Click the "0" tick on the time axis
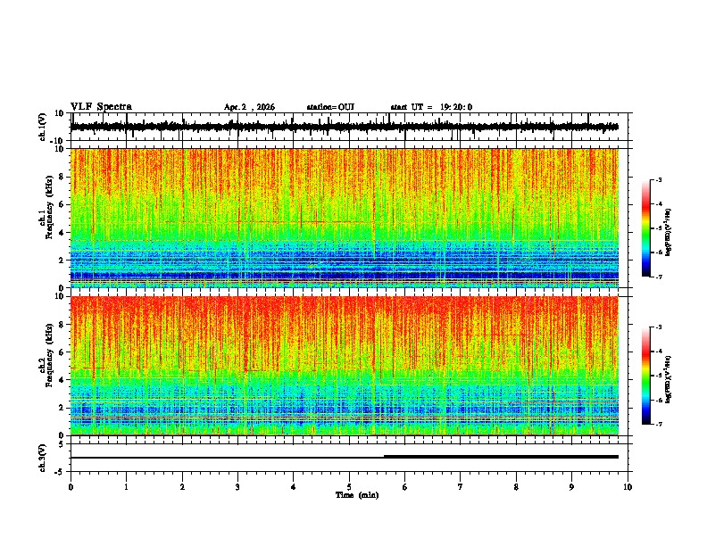 click(x=71, y=487)
